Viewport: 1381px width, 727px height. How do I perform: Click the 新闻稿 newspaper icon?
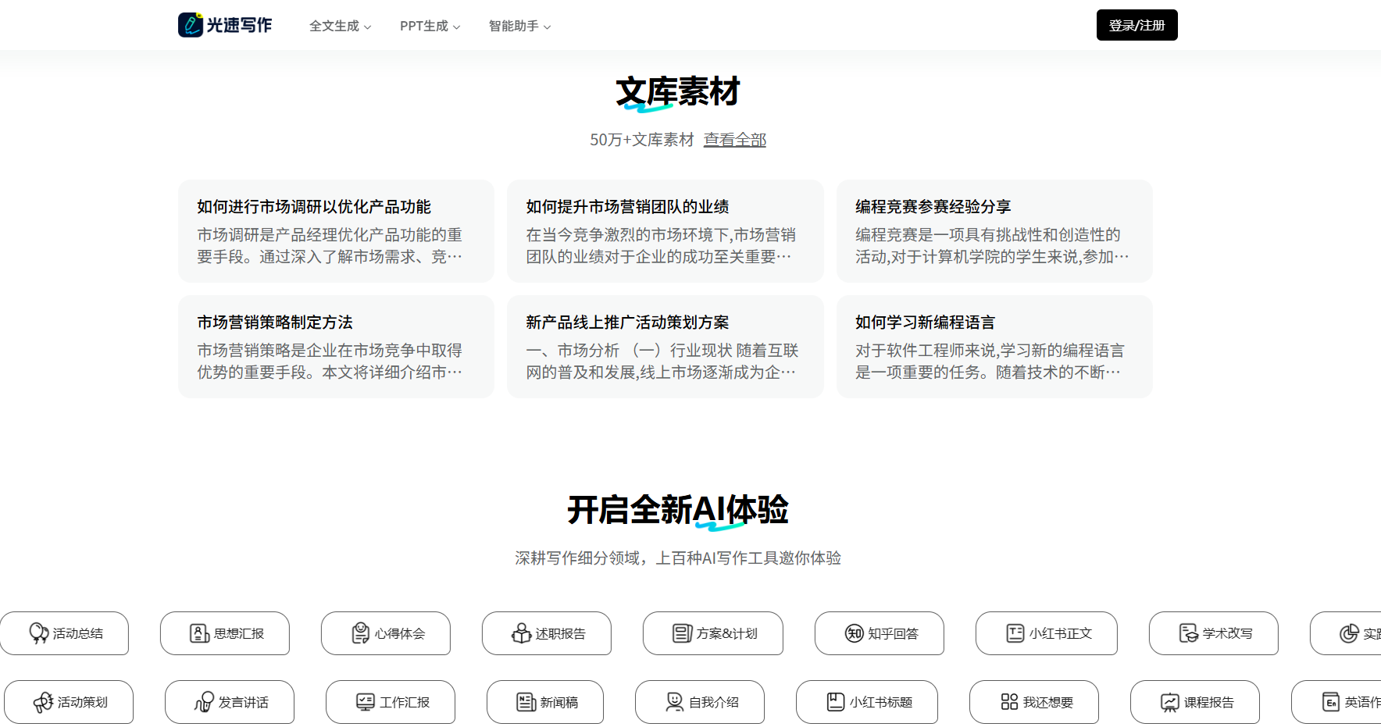tap(526, 702)
